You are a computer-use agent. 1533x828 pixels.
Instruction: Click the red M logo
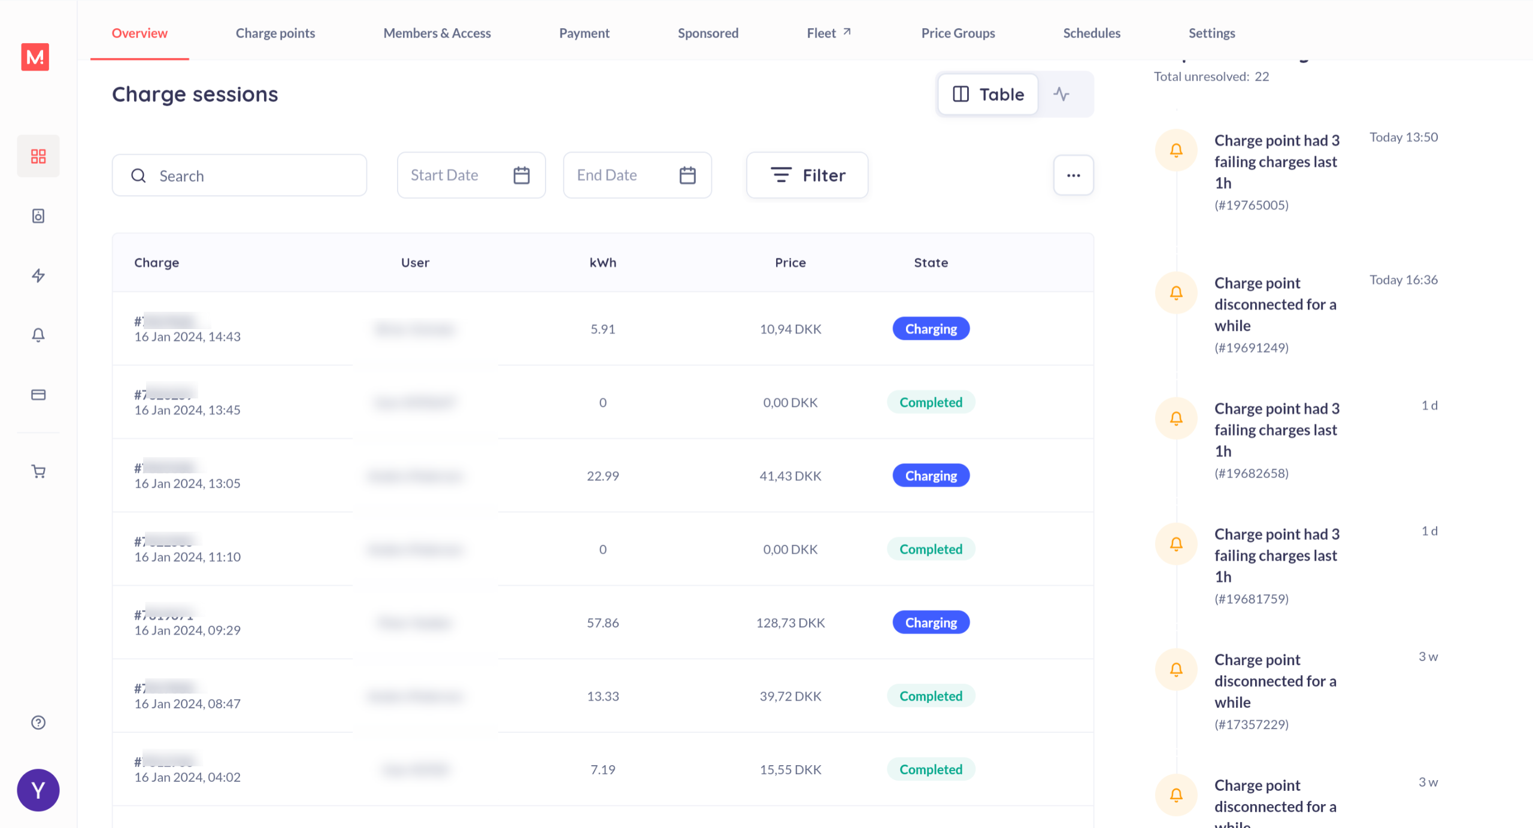pyautogui.click(x=35, y=57)
